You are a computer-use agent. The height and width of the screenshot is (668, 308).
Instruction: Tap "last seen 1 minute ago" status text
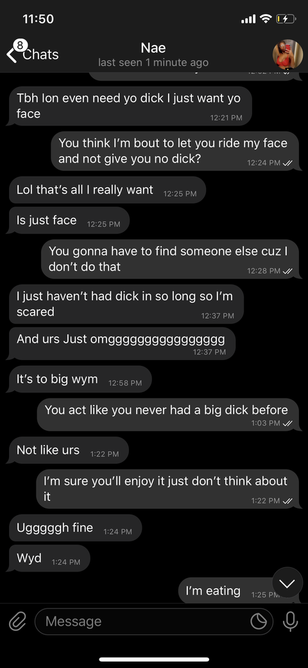point(153,62)
